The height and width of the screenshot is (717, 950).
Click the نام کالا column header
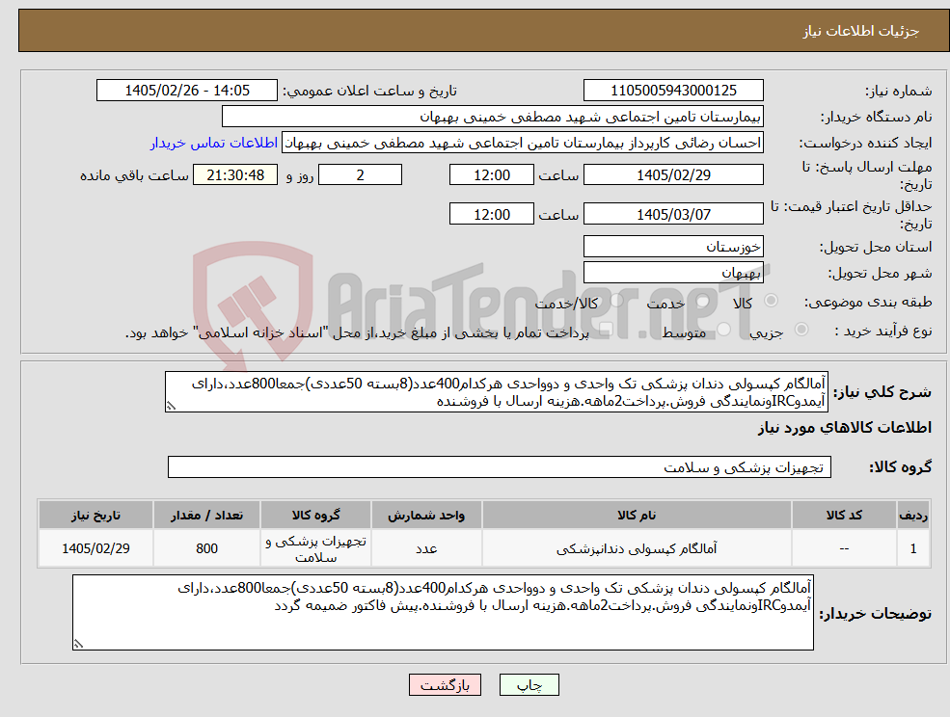tap(637, 515)
